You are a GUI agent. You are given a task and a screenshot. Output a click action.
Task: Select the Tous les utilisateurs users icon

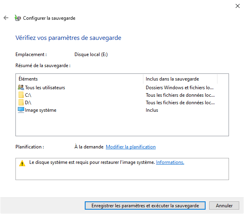[21, 88]
